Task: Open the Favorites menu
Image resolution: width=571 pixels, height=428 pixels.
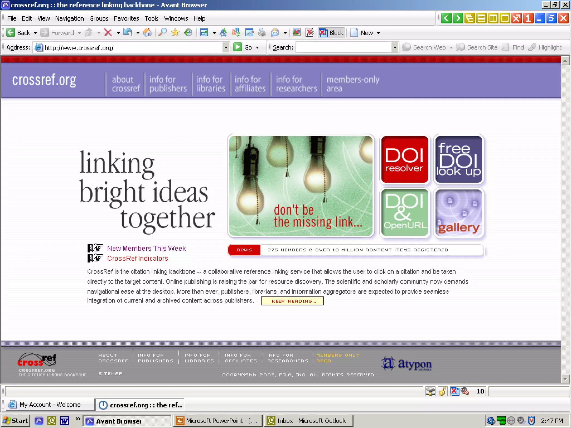Action: click(126, 18)
